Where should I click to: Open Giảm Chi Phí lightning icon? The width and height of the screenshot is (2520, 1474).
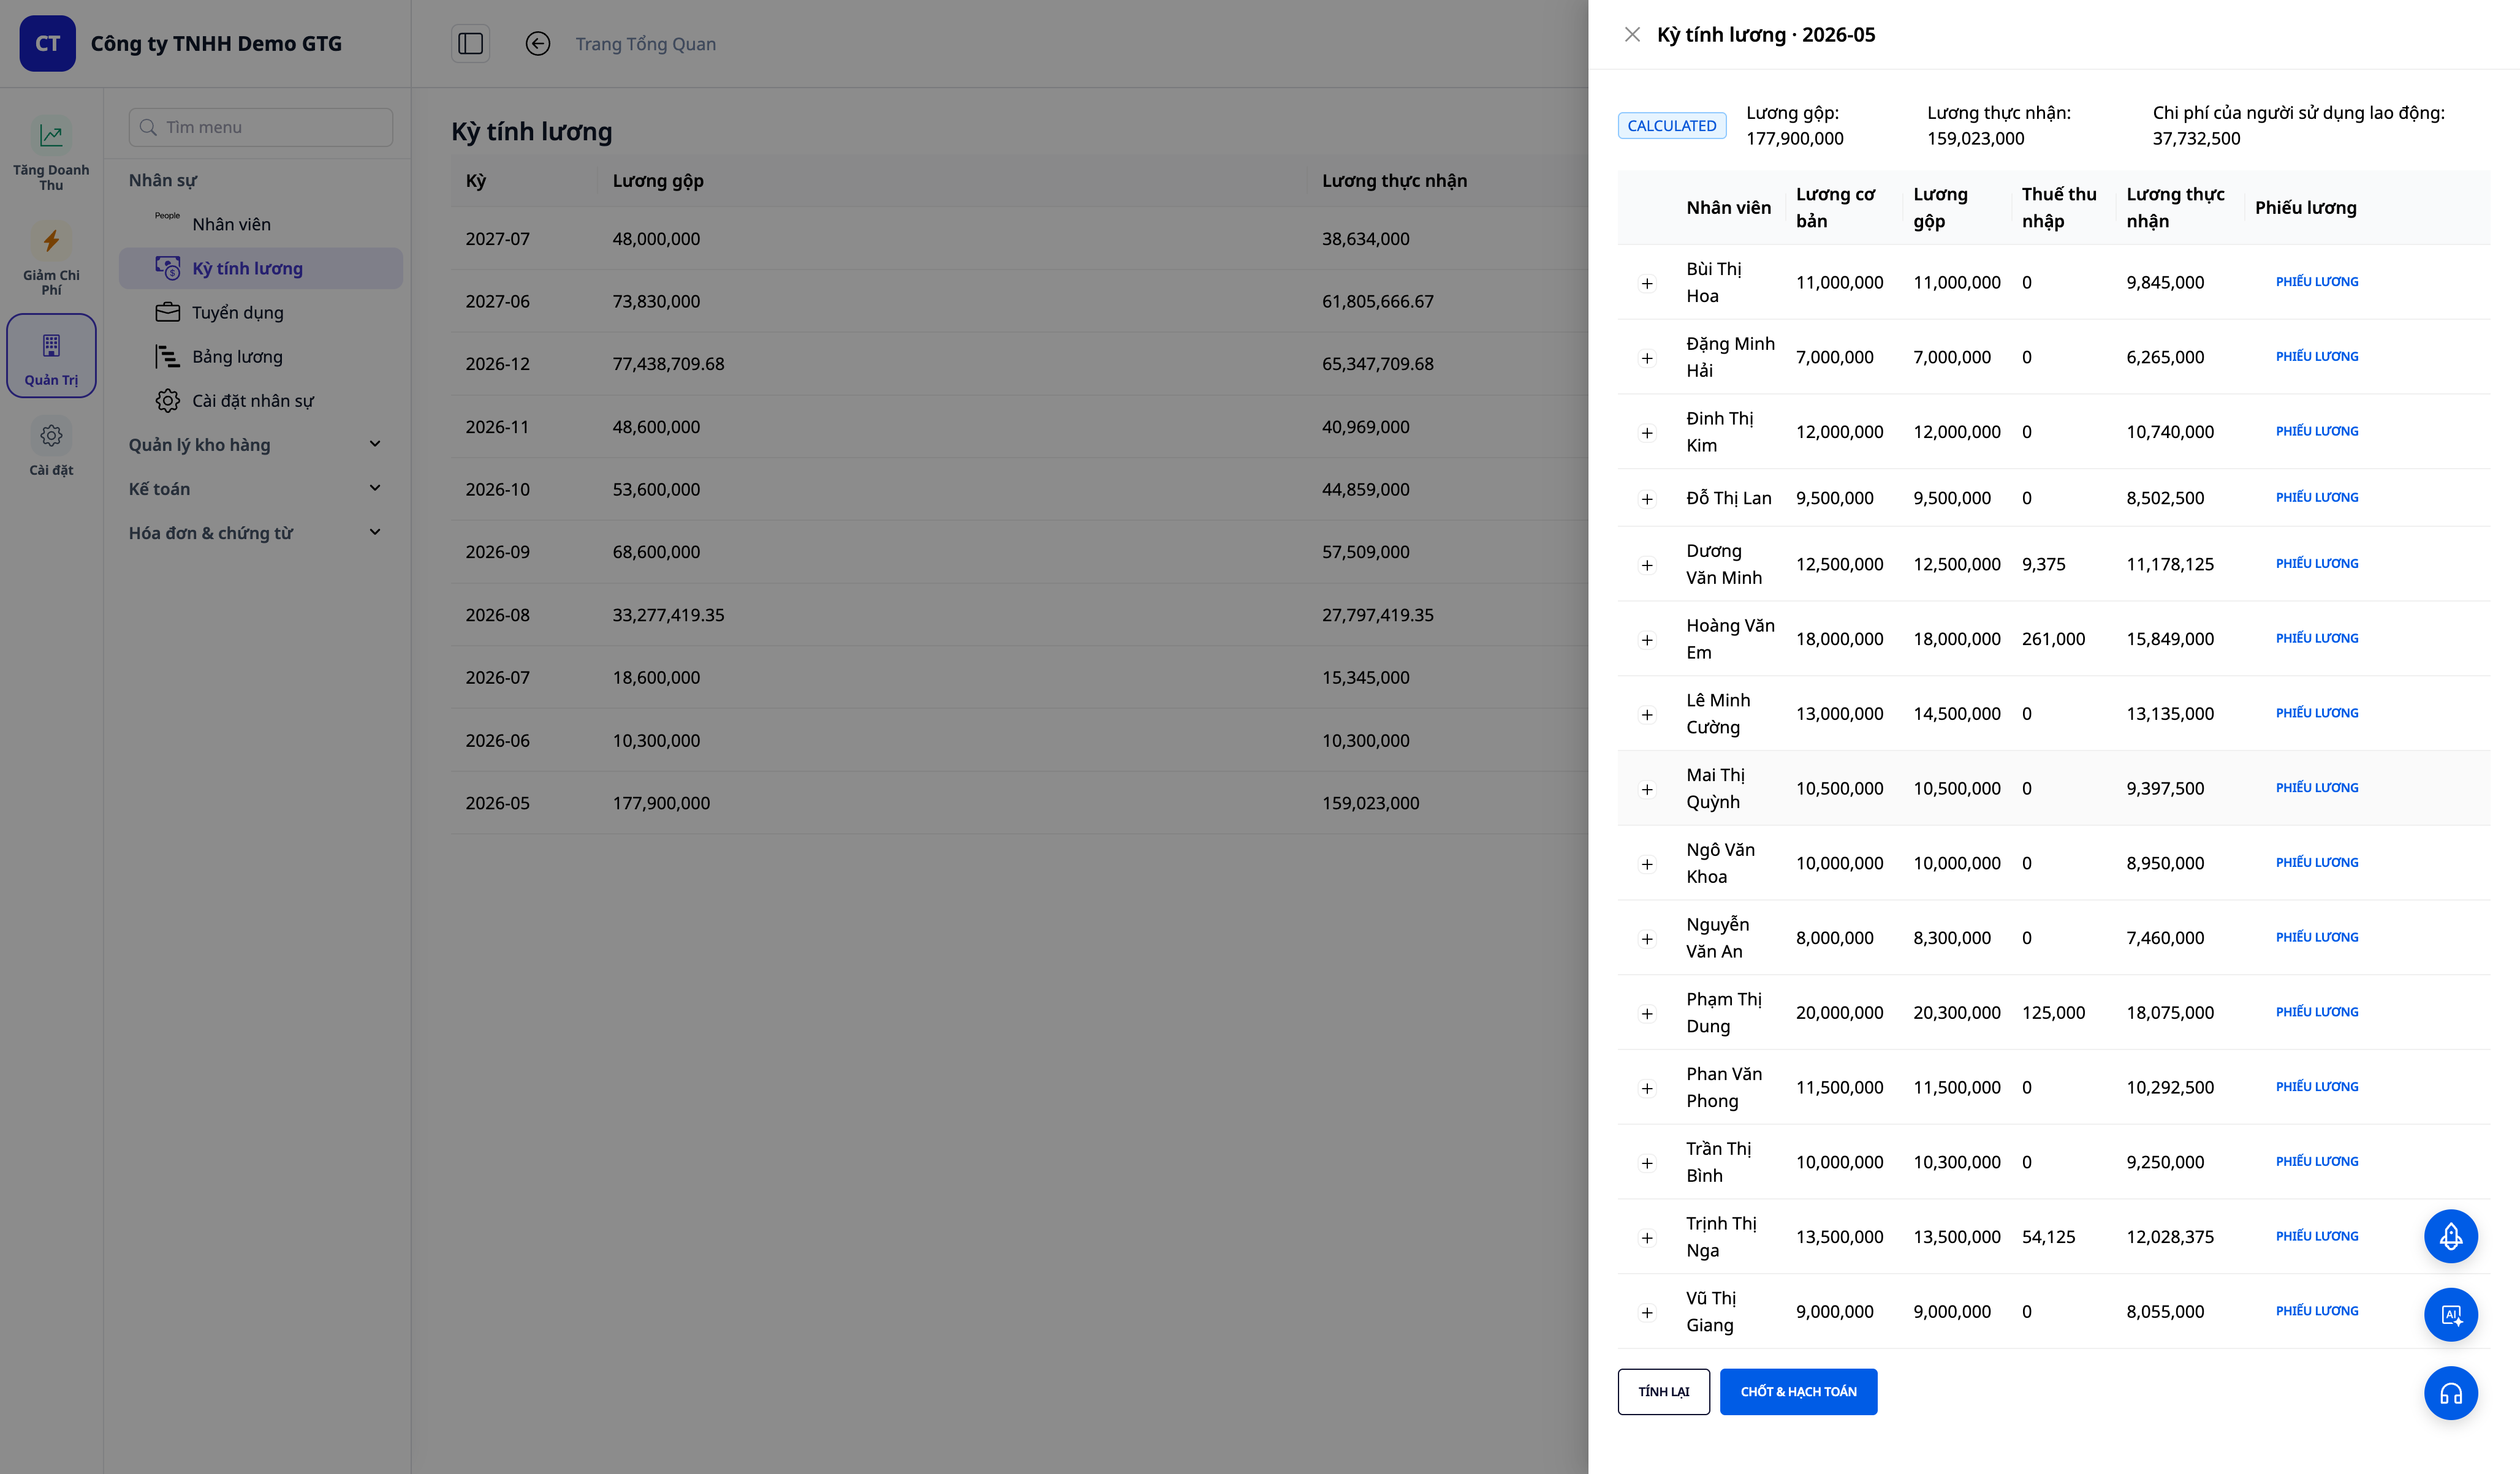51,240
